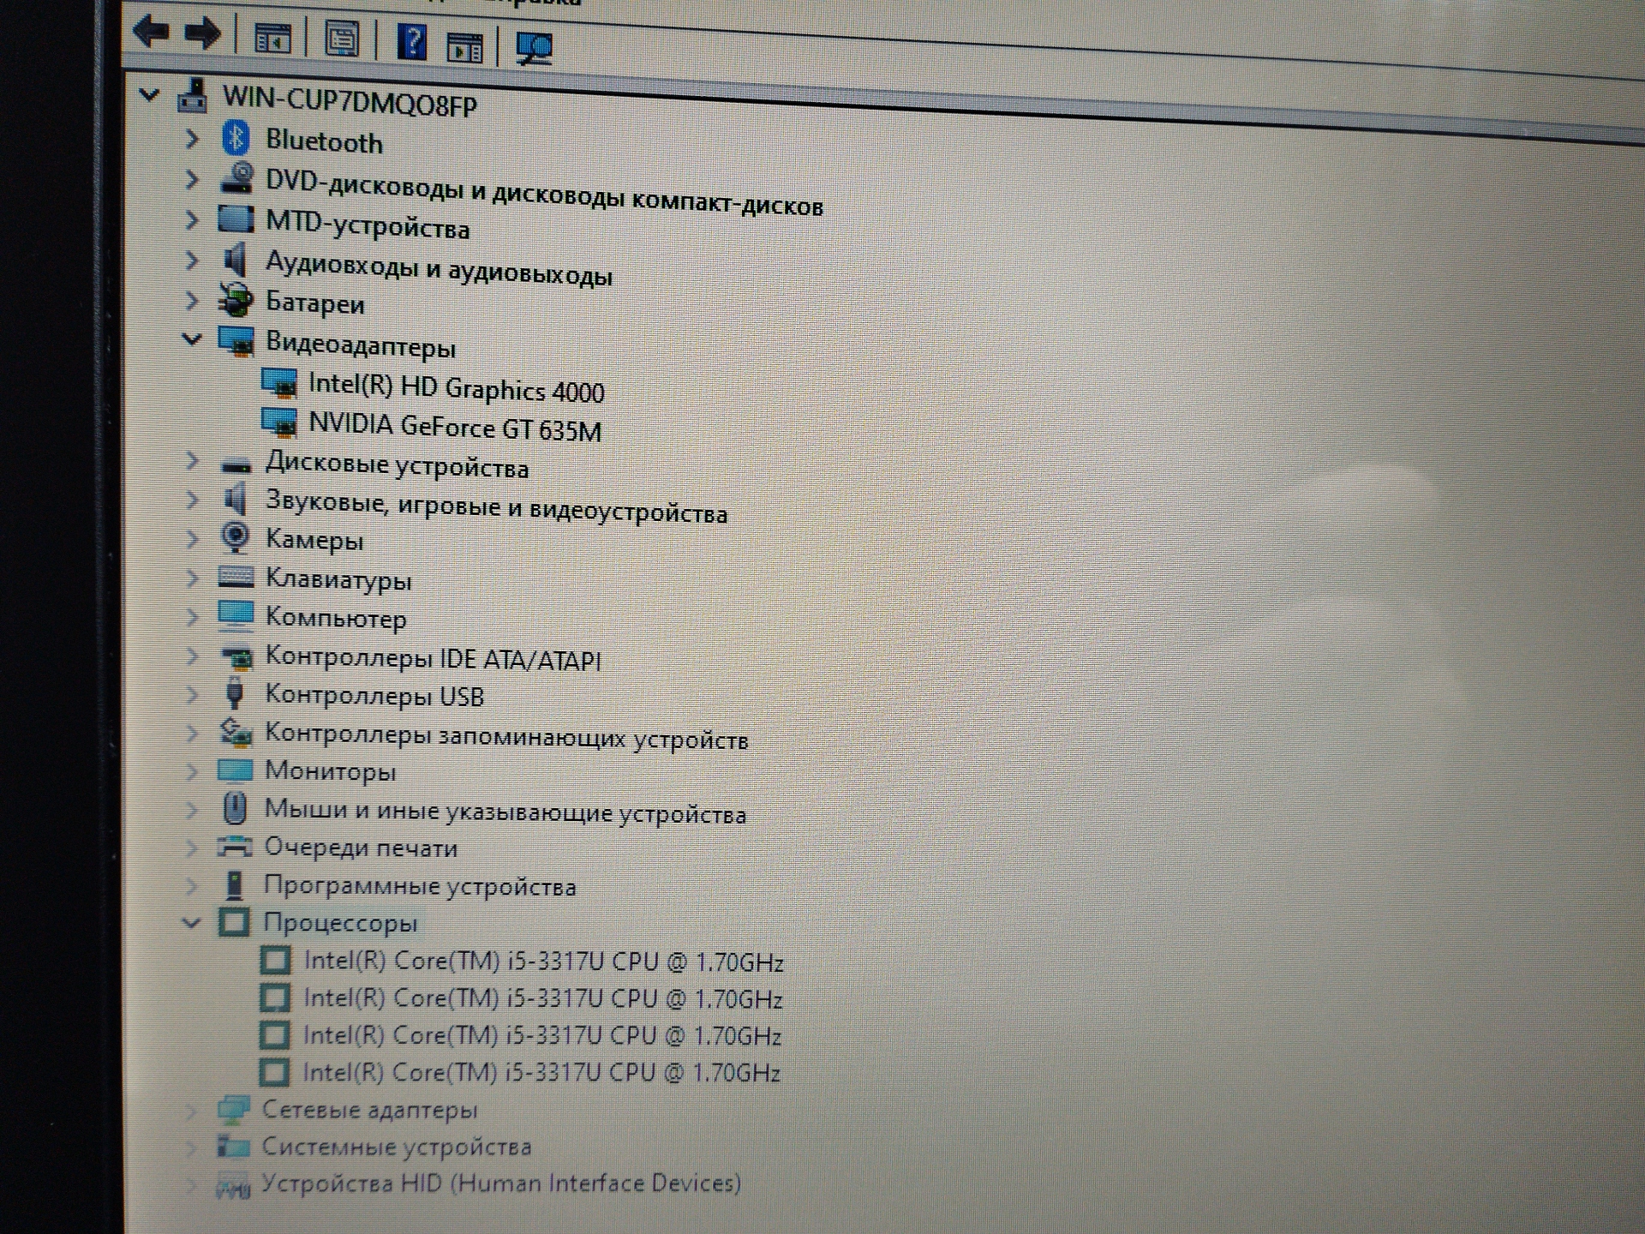Screen dimensions: 1645x1234
Task: Expand Устройства HID (Human Interface Devices)
Action: click(x=192, y=1186)
